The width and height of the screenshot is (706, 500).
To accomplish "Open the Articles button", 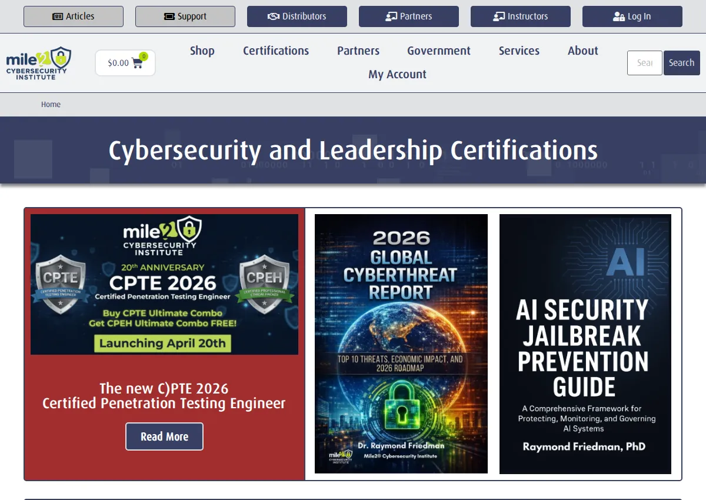I will (x=74, y=16).
